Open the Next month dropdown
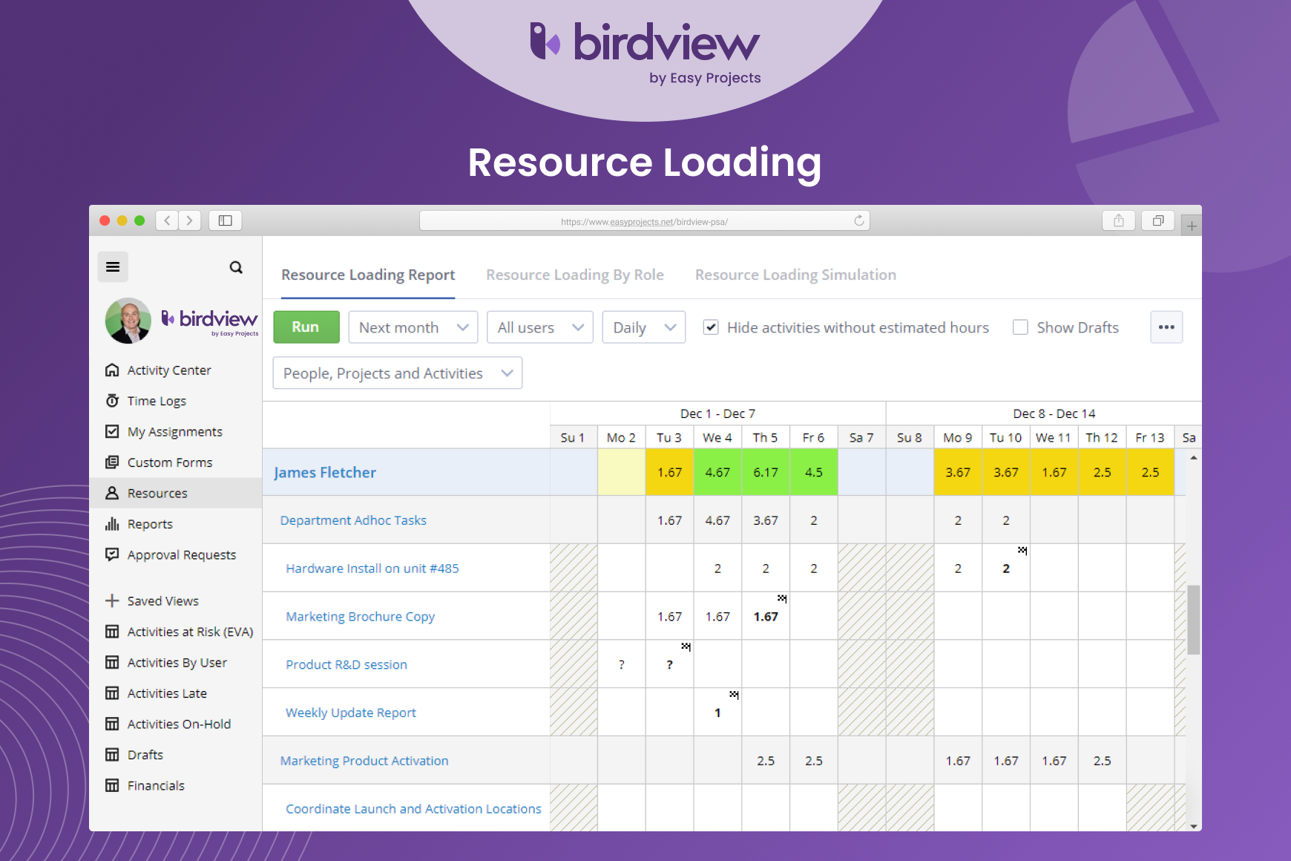1291x861 pixels. tap(413, 327)
